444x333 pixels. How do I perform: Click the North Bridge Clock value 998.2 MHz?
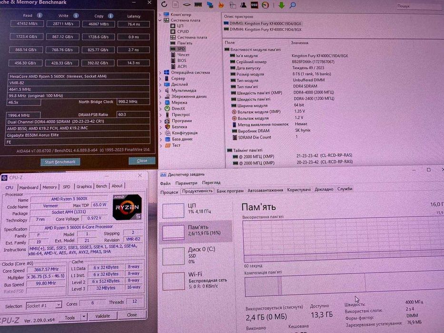pos(133,102)
